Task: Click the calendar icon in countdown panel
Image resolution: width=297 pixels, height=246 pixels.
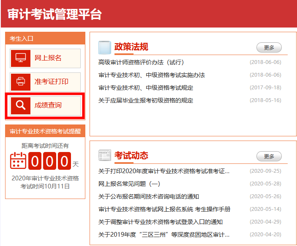Action: point(18,161)
